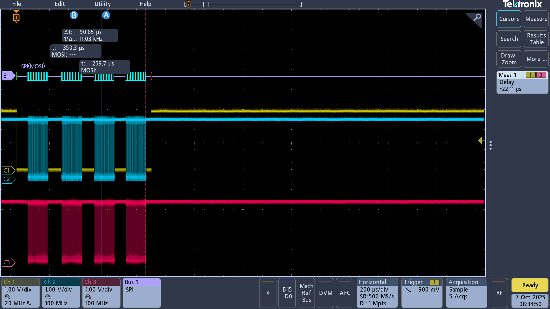The height and width of the screenshot is (309, 550).
Task: Open the Math Ref Bus add menu
Action: (x=306, y=293)
